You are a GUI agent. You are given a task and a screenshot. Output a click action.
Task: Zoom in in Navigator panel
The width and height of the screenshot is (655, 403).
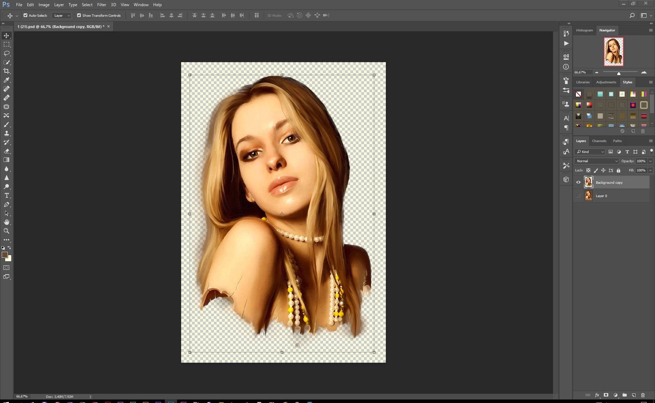coord(644,72)
